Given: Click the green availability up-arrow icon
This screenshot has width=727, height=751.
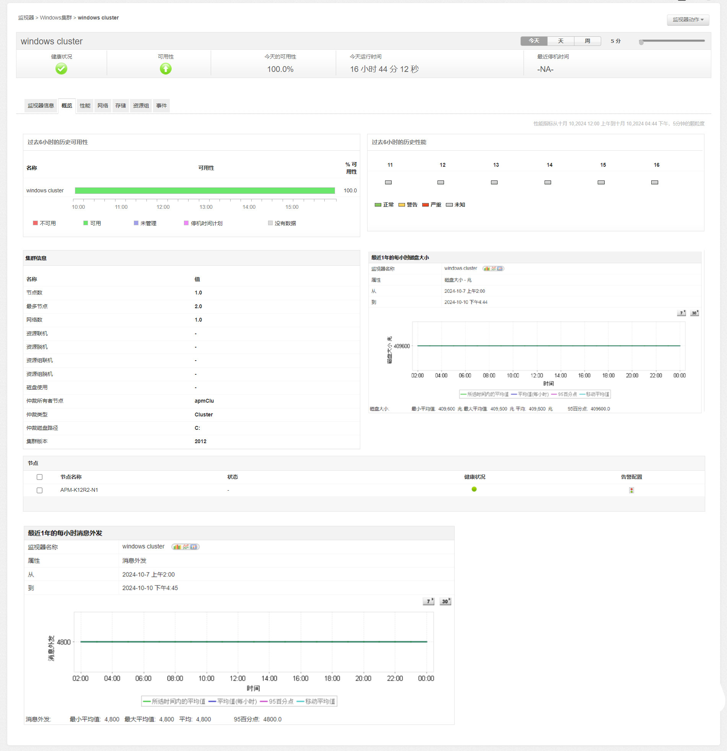Looking at the screenshot, I should 166,69.
